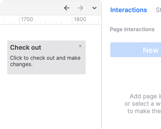The image size is (161, 129).
Task: Dismiss the Check out tooltip with X
Action: tap(80, 46)
